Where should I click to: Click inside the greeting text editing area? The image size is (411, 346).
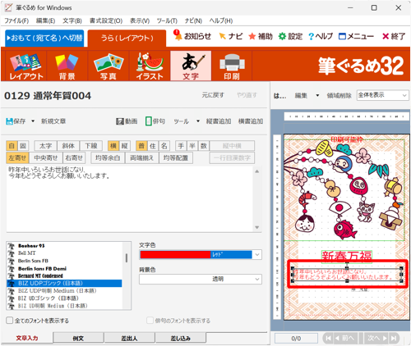click(x=130, y=199)
